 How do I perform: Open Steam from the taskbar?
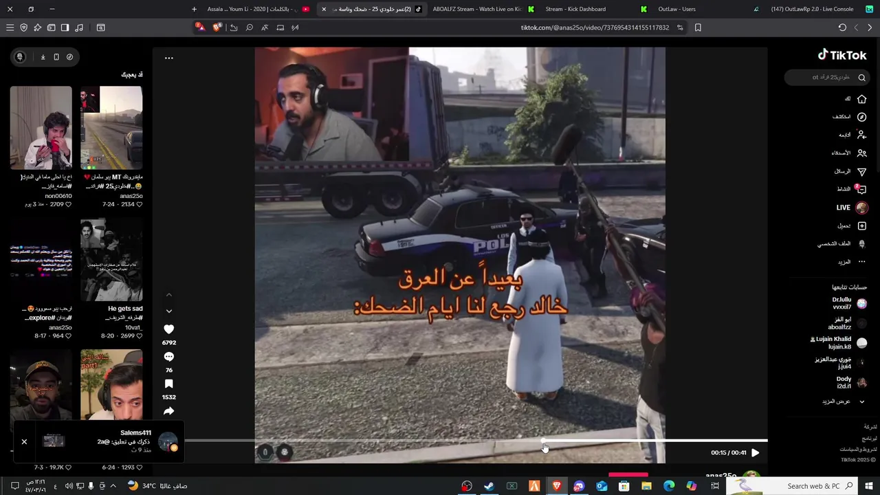[489, 486]
